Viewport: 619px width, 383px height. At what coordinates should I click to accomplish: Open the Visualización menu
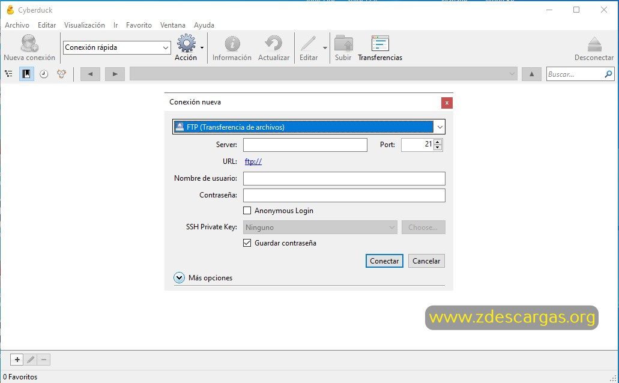point(85,25)
